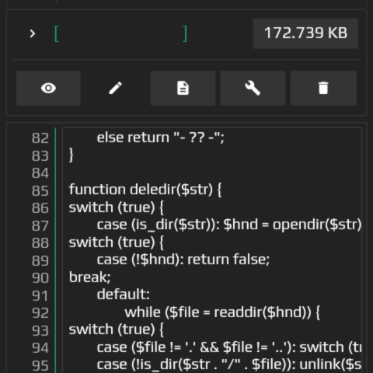Viewport: 373px width, 373px height.
Task: Click the green closing bracket
Action: [185, 33]
